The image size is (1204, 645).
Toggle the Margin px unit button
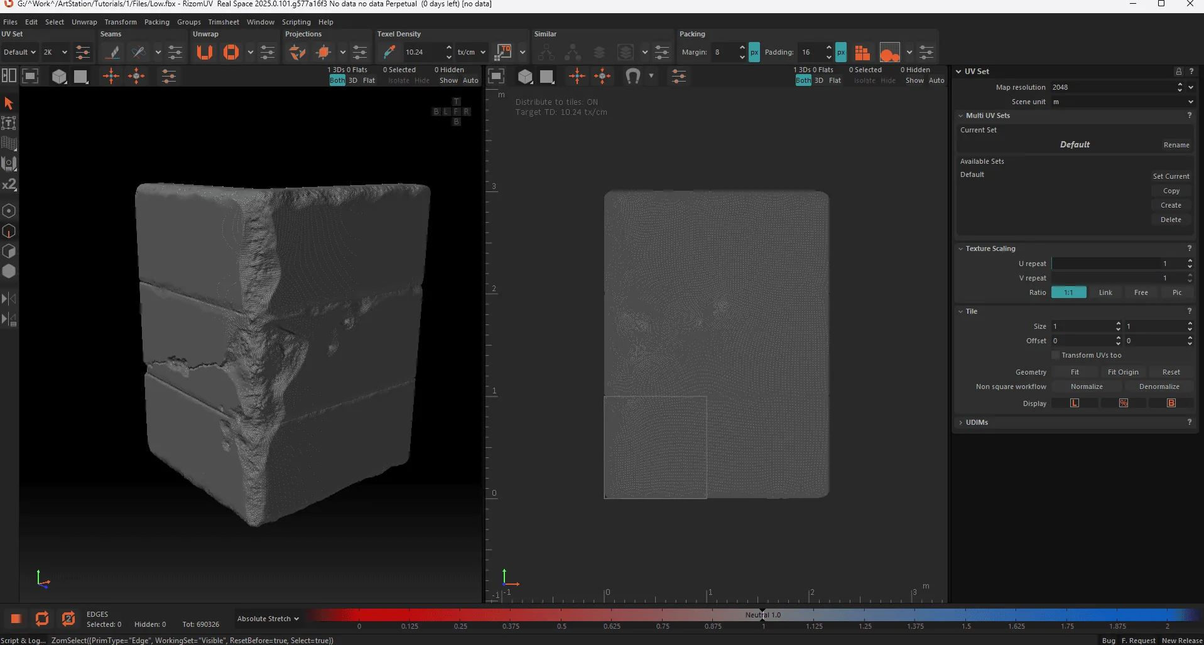tap(754, 52)
